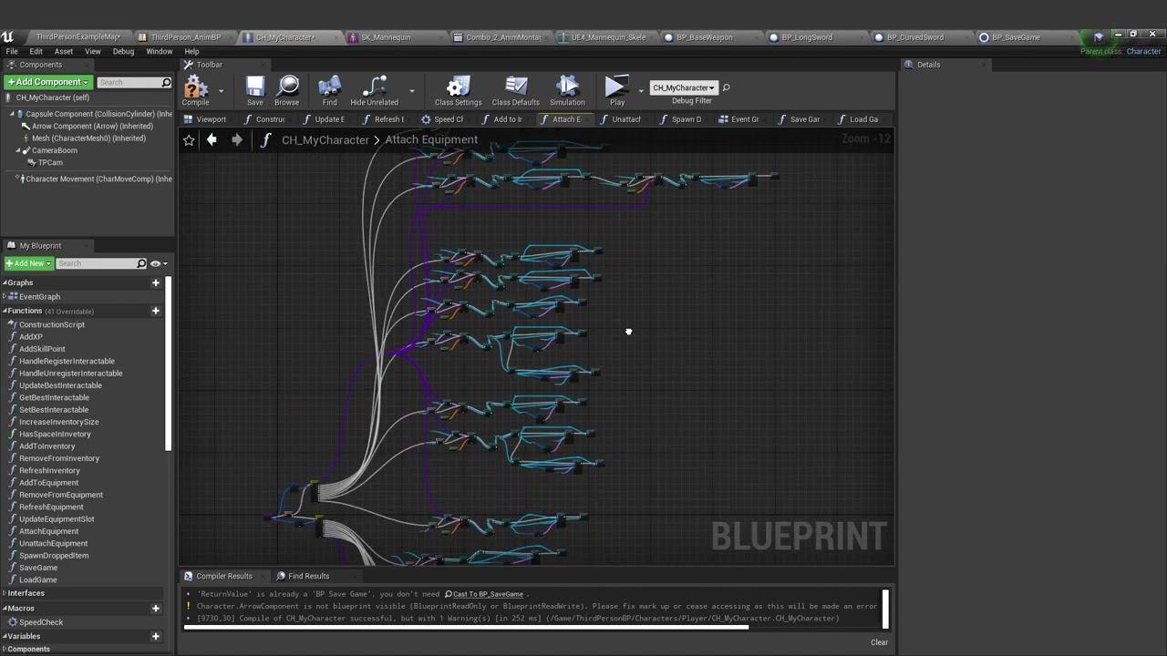Viewport: 1167px width, 656px height.
Task: Open the Add New dropdown
Action: (x=27, y=263)
